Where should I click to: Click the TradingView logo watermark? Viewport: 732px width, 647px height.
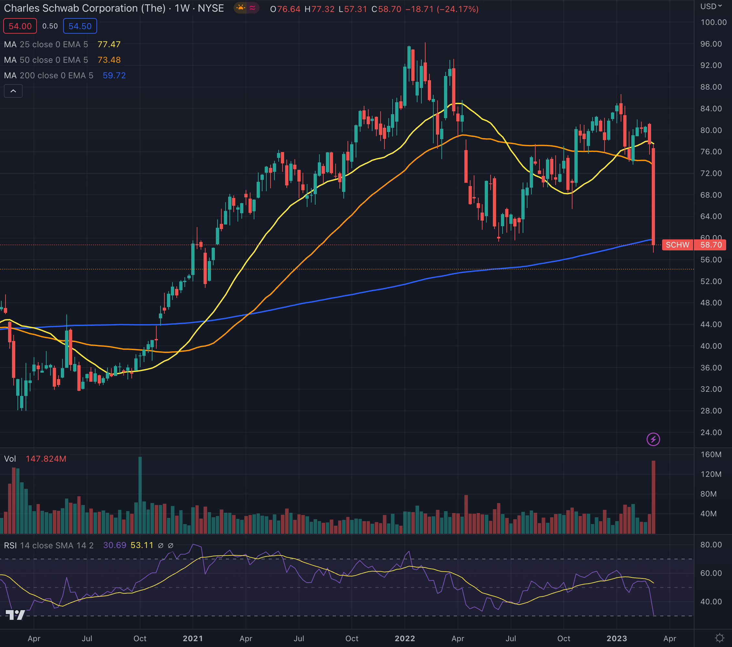click(16, 614)
